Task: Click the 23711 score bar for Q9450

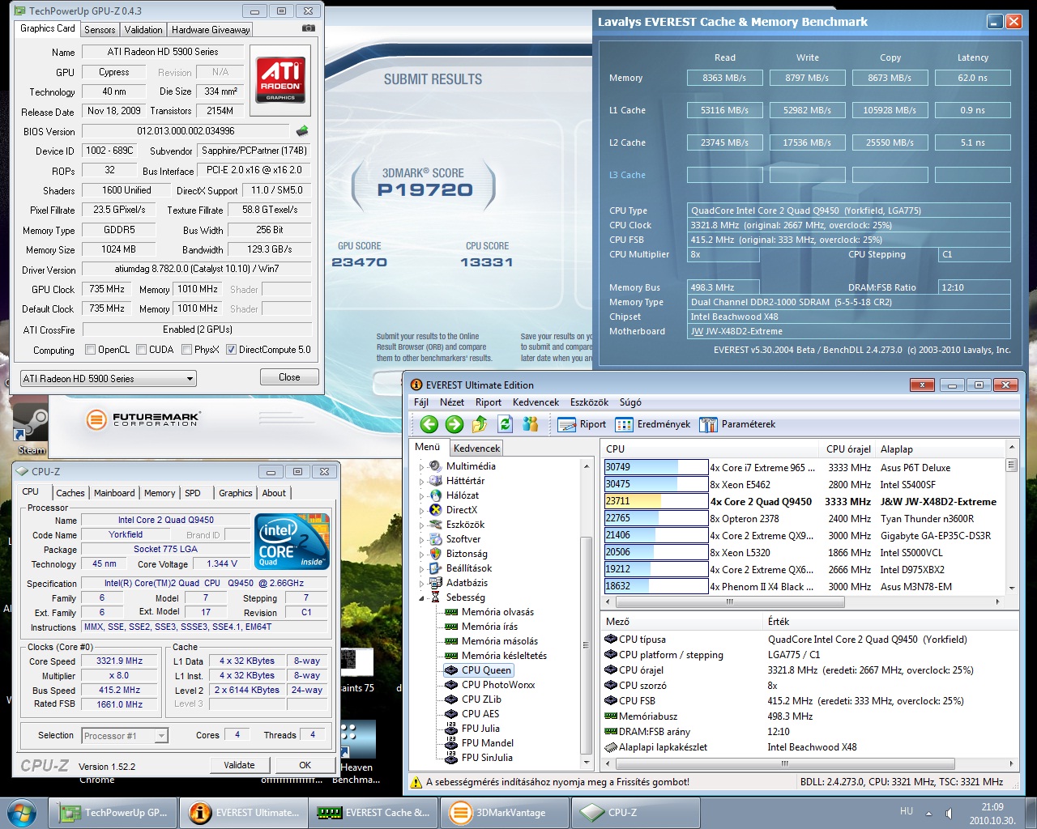Action: (656, 502)
